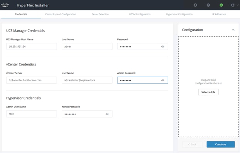Click the UCS Manager Credentials heading
The height and width of the screenshot is (153, 240).
(25, 31)
